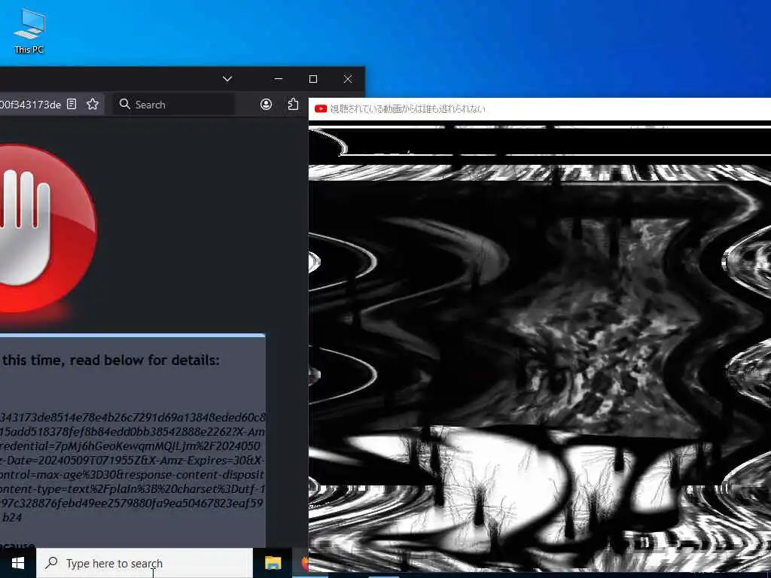Toggle reader view in the address bar

pyautogui.click(x=72, y=104)
